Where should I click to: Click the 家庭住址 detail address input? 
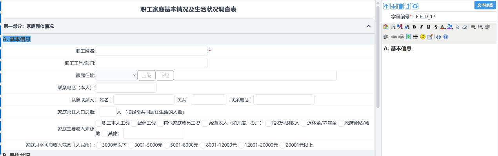pos(255,75)
